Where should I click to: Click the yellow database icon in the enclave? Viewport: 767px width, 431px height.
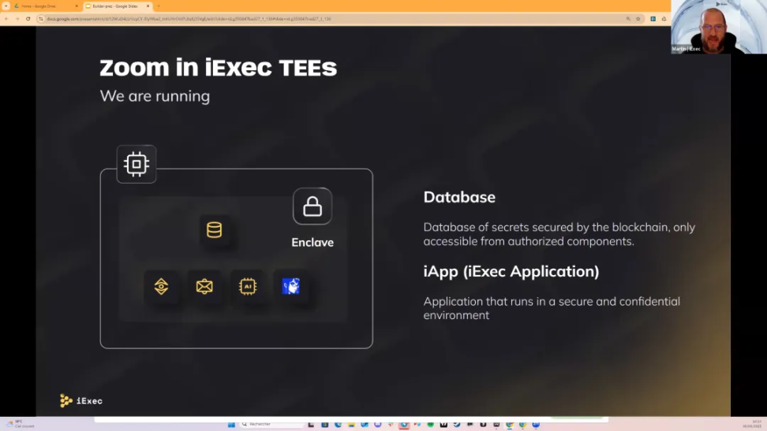pos(214,230)
